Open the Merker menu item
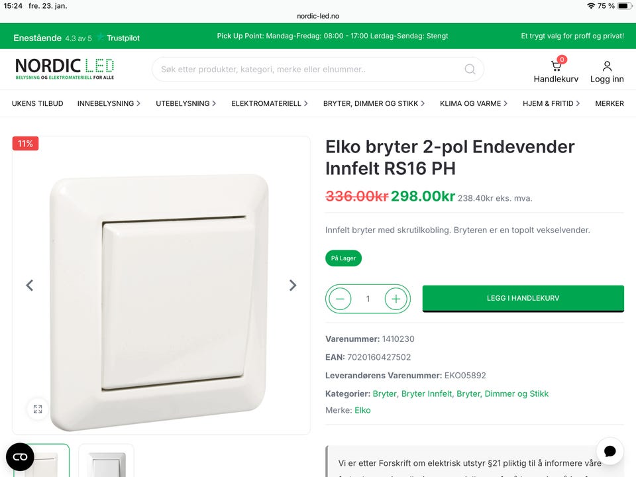Viewport: 636px width, 477px height. tap(609, 103)
